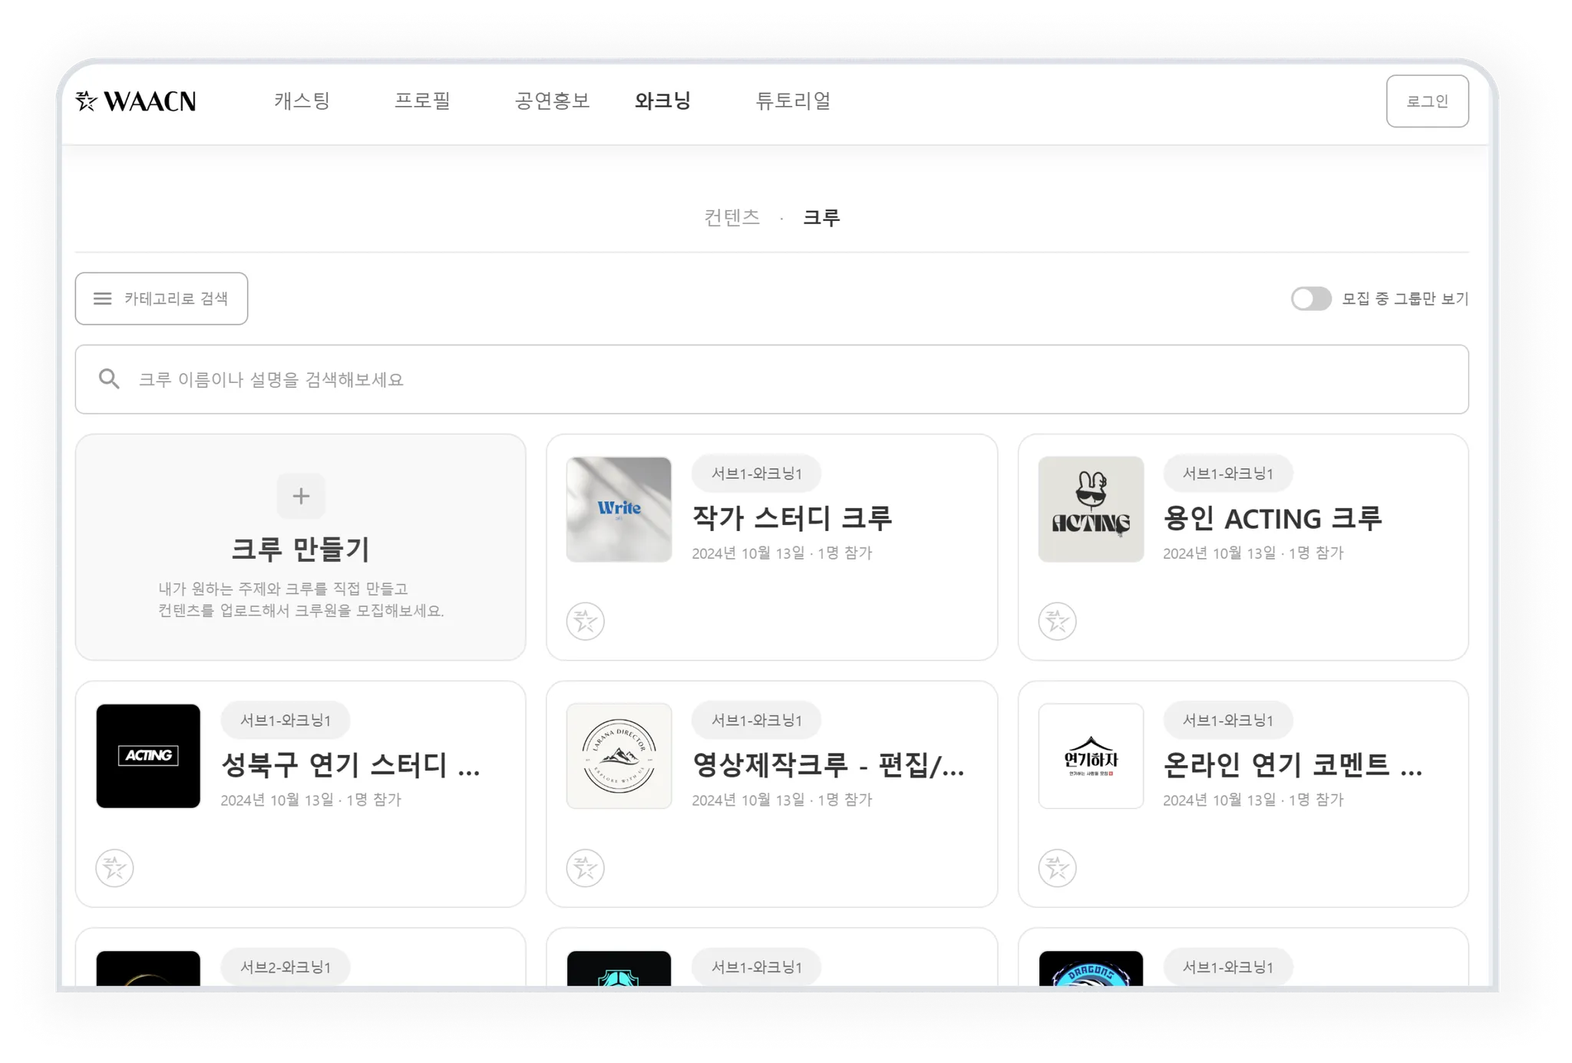1572x1063 pixels.
Task: Click star badge under 영상제작크루 card
Action: pyautogui.click(x=586, y=868)
